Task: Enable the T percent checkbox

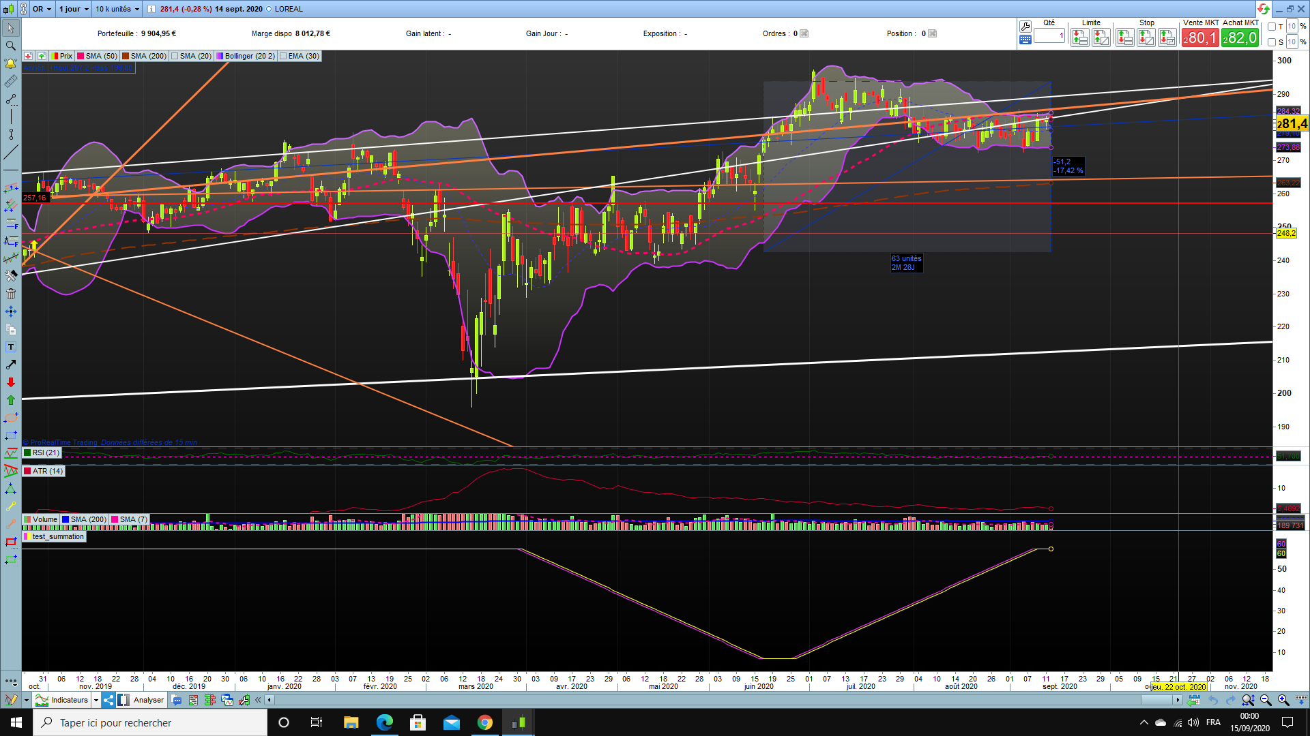Action: pyautogui.click(x=1272, y=27)
